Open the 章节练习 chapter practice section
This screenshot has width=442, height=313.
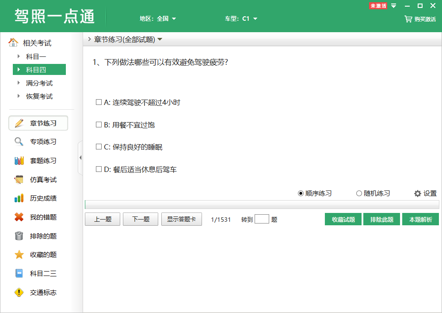[38, 123]
